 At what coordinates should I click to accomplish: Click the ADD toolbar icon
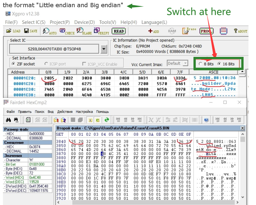point(153,31)
